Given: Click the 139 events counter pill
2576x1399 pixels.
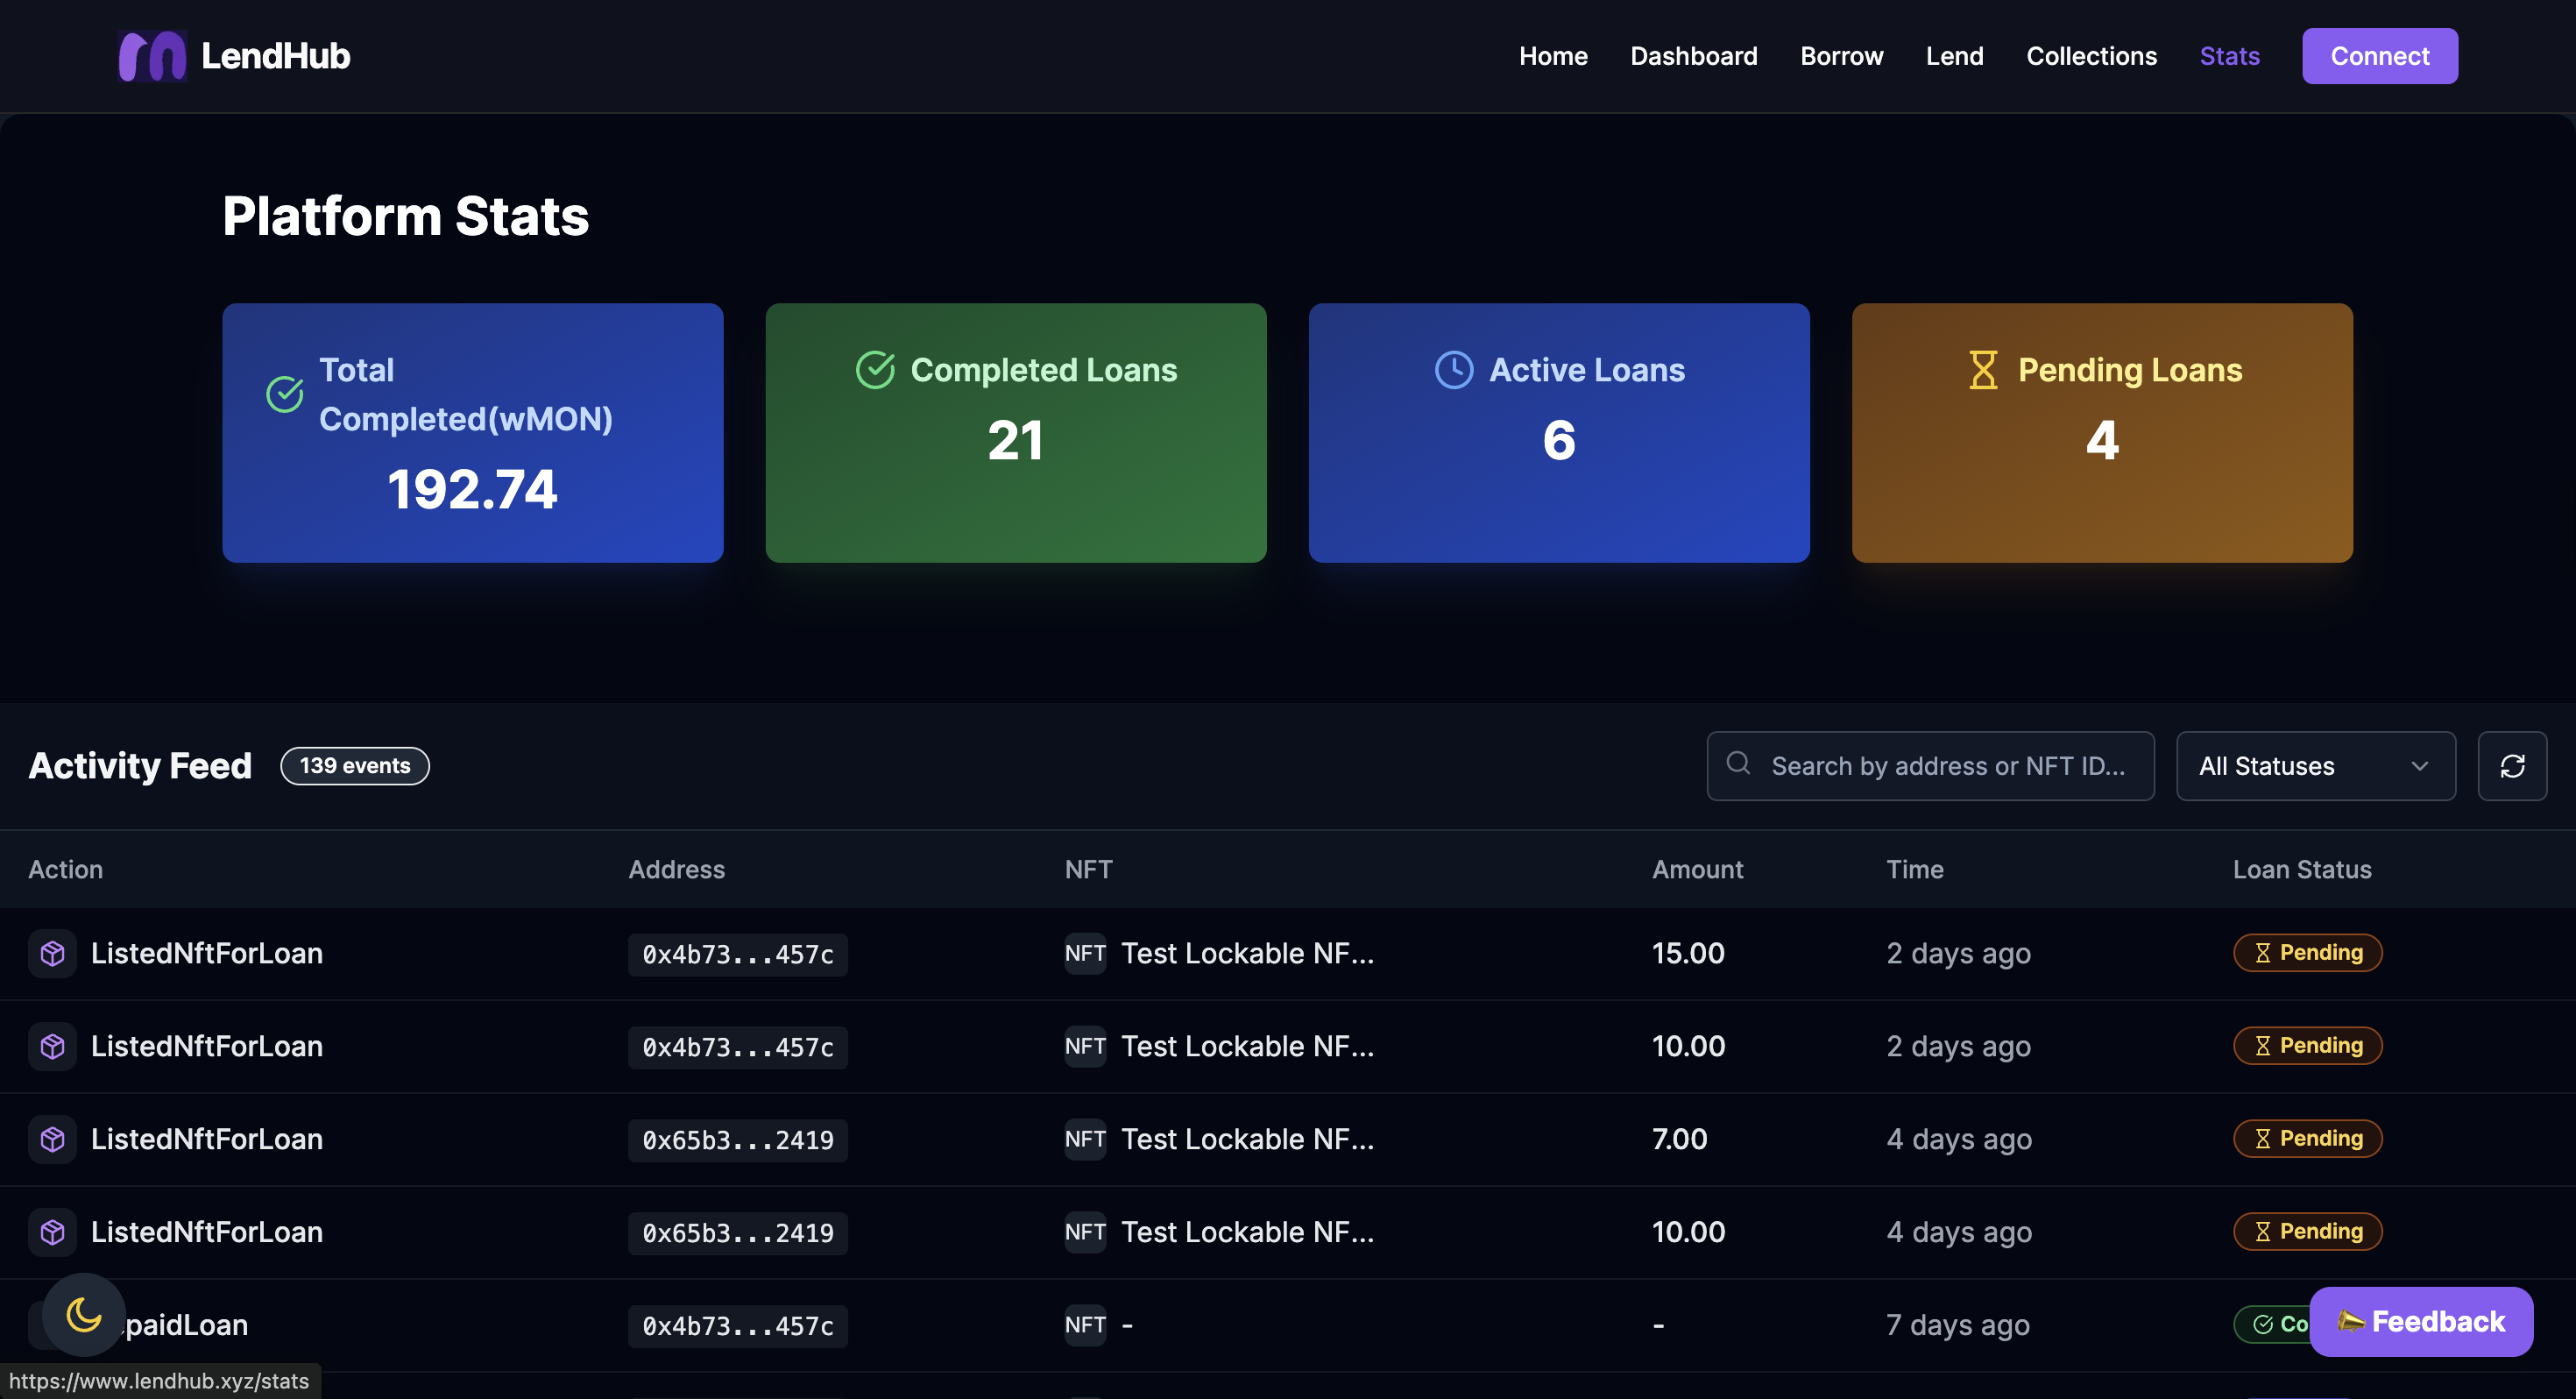Looking at the screenshot, I should point(354,764).
